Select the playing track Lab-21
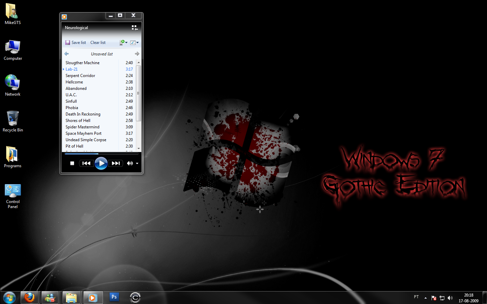The height and width of the screenshot is (304, 487). pyautogui.click(x=71, y=69)
